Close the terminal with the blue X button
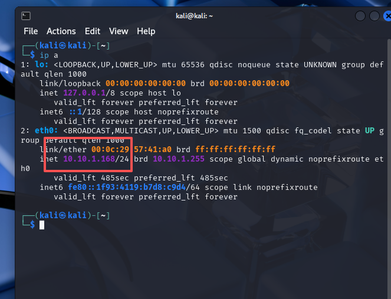Viewport: 391px width, 299px height. point(378,16)
